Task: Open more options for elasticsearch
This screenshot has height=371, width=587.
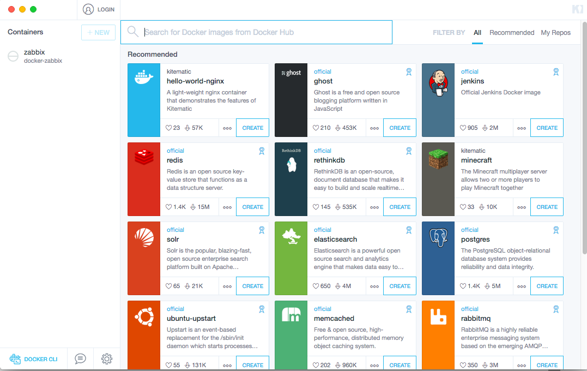Action: pyautogui.click(x=374, y=286)
